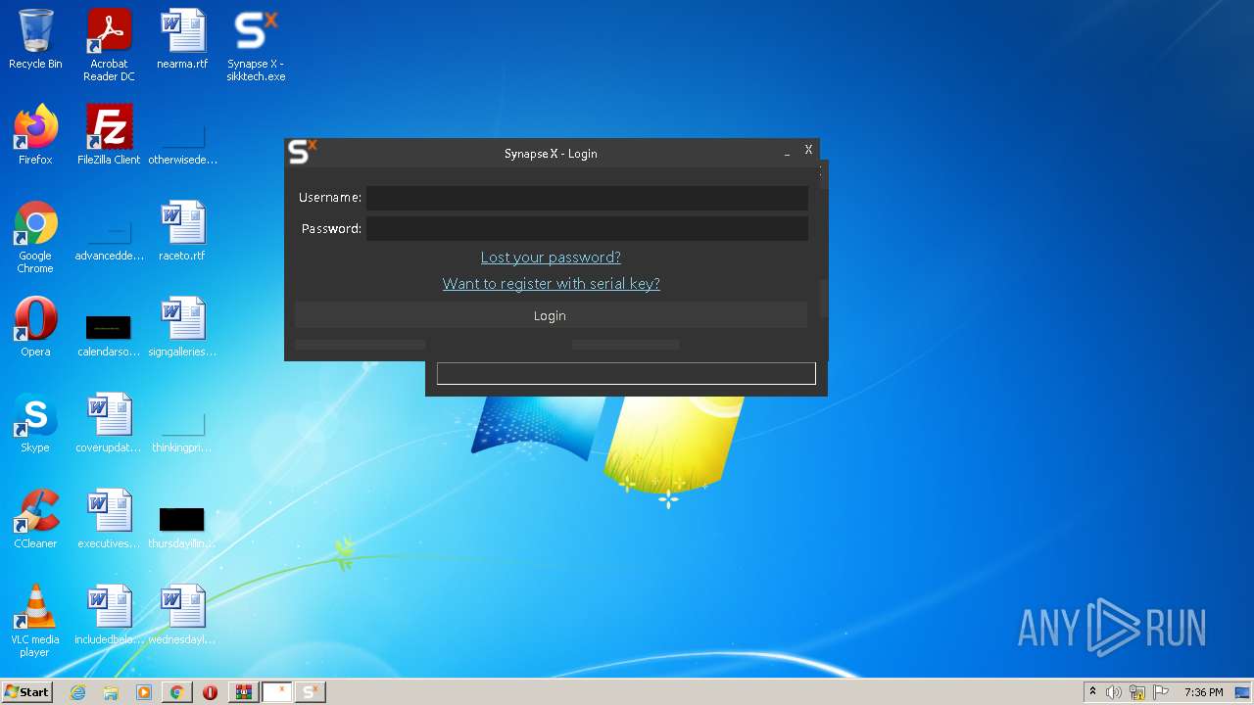This screenshot has height=705, width=1254.
Task: Click the white text box behind login window
Action: (x=626, y=373)
